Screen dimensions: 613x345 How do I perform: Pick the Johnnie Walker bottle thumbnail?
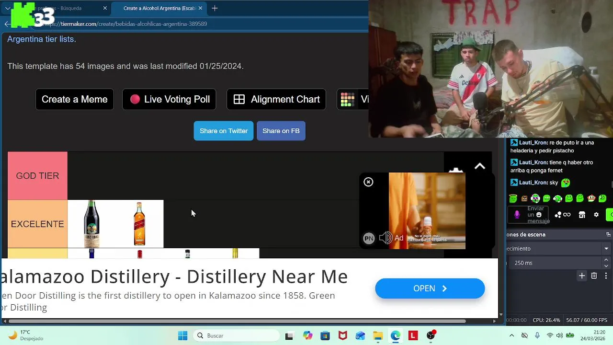coord(139,224)
